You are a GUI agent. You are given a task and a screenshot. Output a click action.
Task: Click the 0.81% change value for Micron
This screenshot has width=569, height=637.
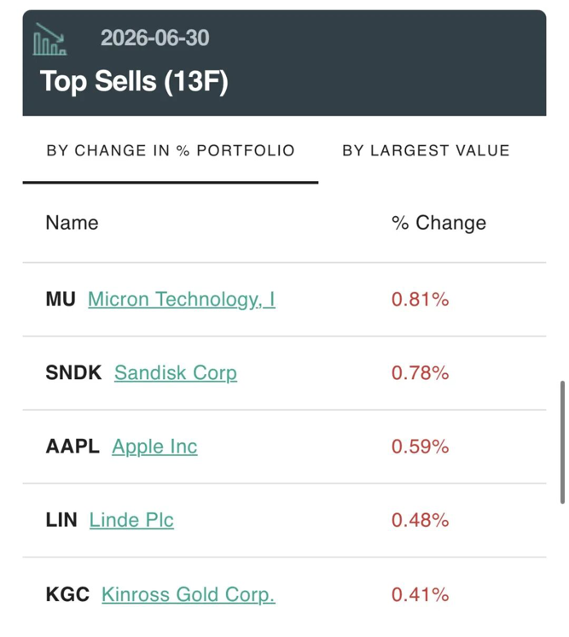point(420,300)
